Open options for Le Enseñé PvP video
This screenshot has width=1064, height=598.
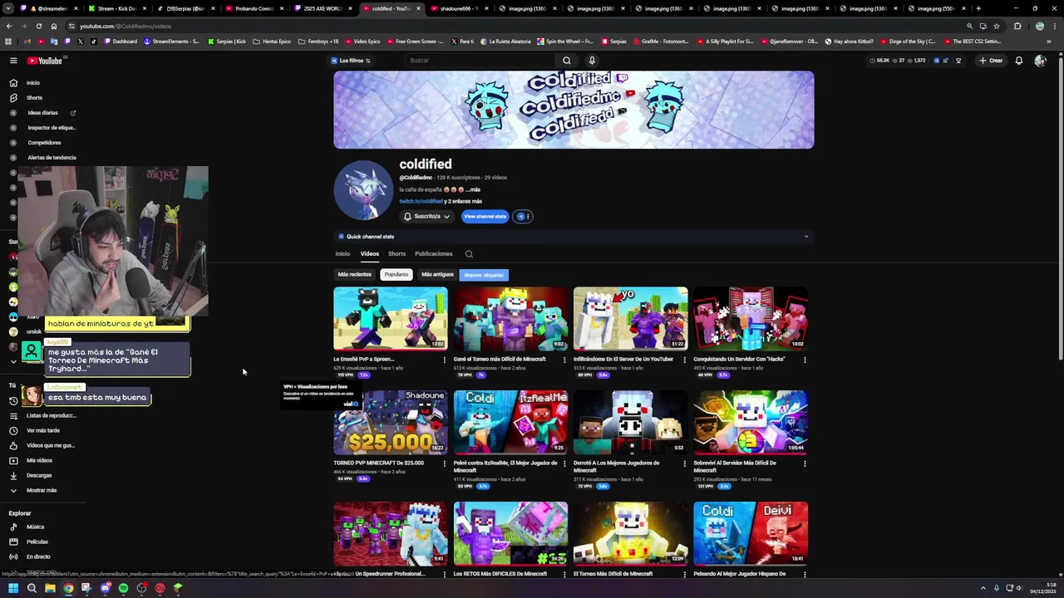point(445,360)
